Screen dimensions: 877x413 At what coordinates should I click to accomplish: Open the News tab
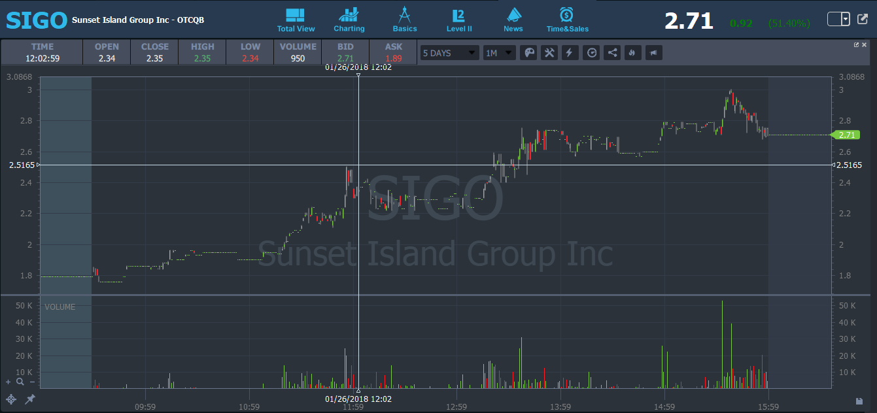pos(513,20)
